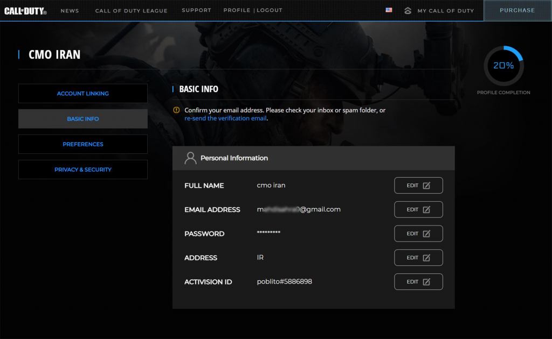The image size is (552, 339).
Task: Select the ID value 'poblito#5886898'
Action: pos(285,282)
